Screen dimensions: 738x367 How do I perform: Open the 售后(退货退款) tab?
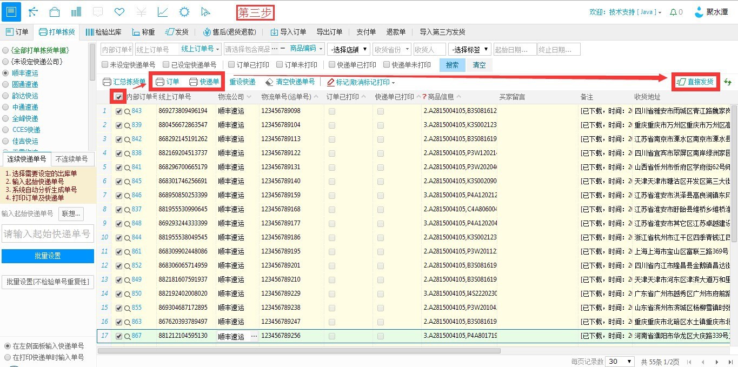click(x=229, y=32)
